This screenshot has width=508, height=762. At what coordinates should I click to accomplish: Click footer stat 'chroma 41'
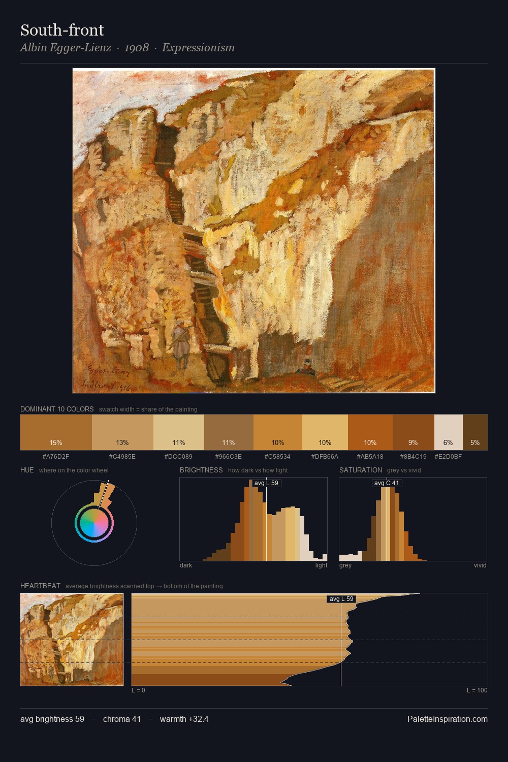[122, 719]
